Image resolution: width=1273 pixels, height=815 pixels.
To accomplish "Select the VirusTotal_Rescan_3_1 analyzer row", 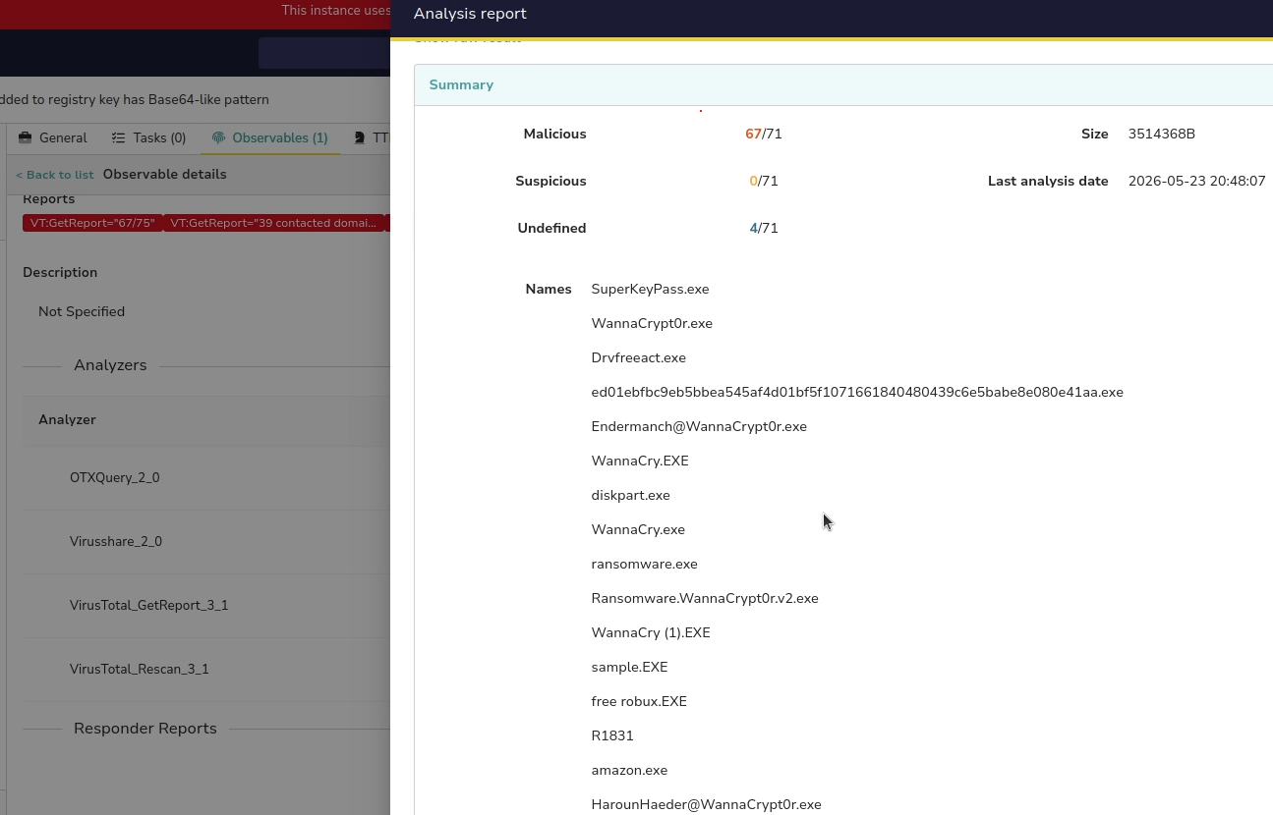I will 206,669.
